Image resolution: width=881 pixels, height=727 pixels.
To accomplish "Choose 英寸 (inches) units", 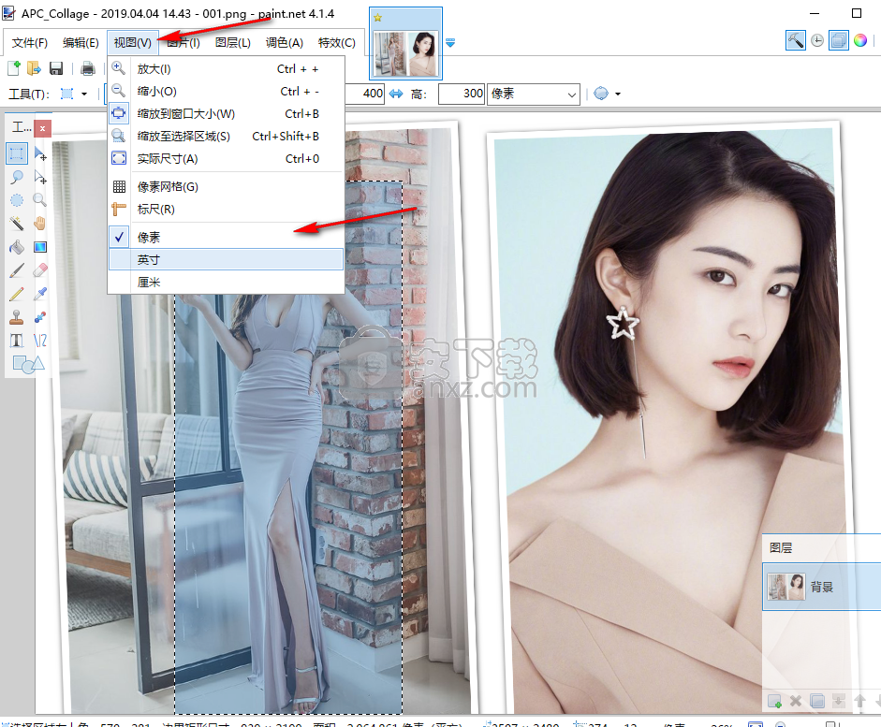I will click(226, 259).
